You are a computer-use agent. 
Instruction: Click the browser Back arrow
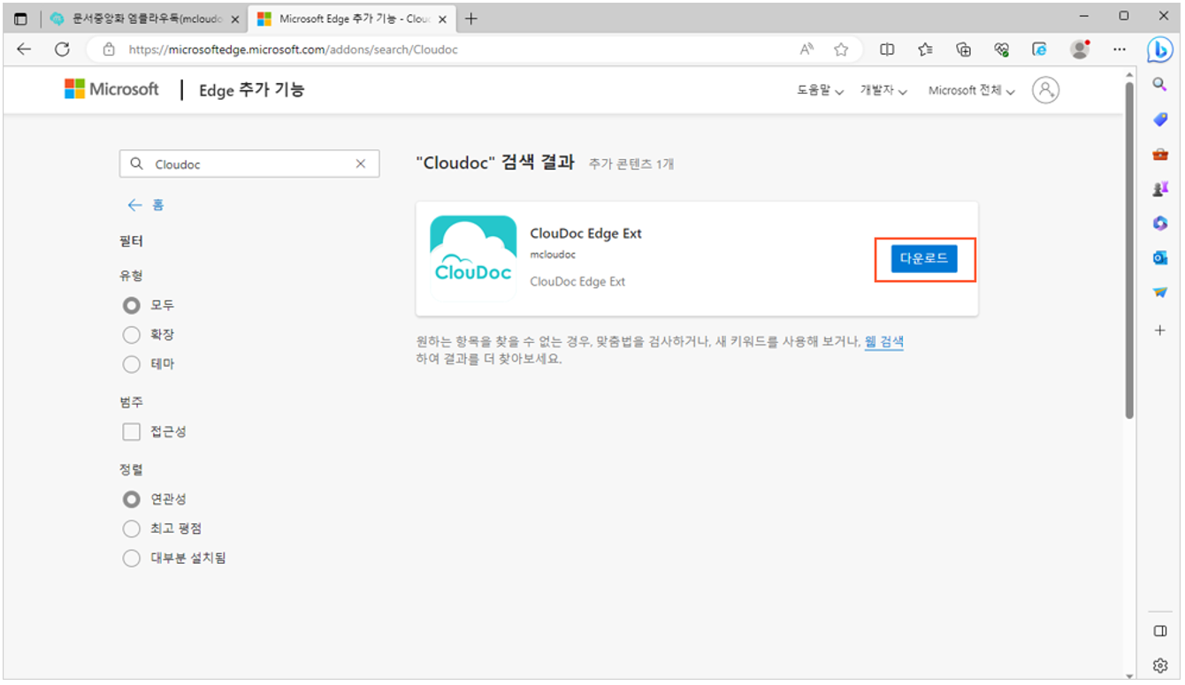pyautogui.click(x=24, y=49)
